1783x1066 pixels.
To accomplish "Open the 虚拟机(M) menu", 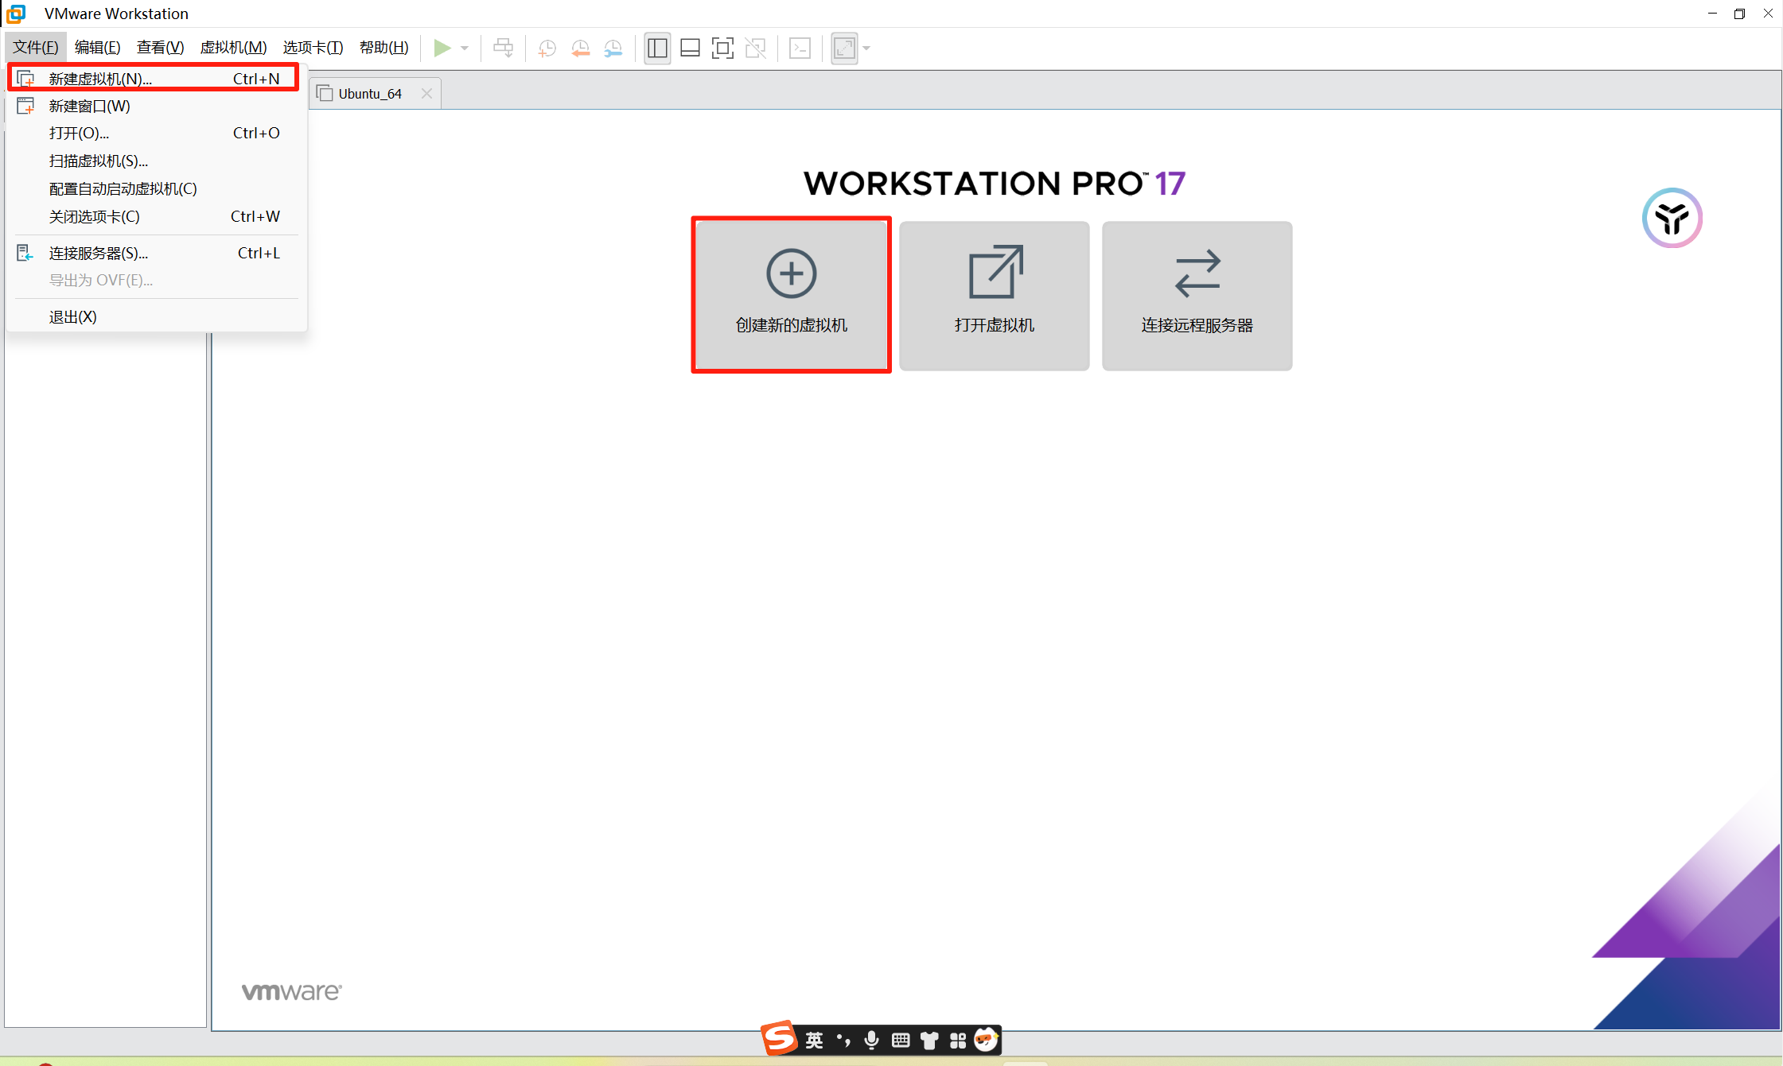I will point(232,48).
